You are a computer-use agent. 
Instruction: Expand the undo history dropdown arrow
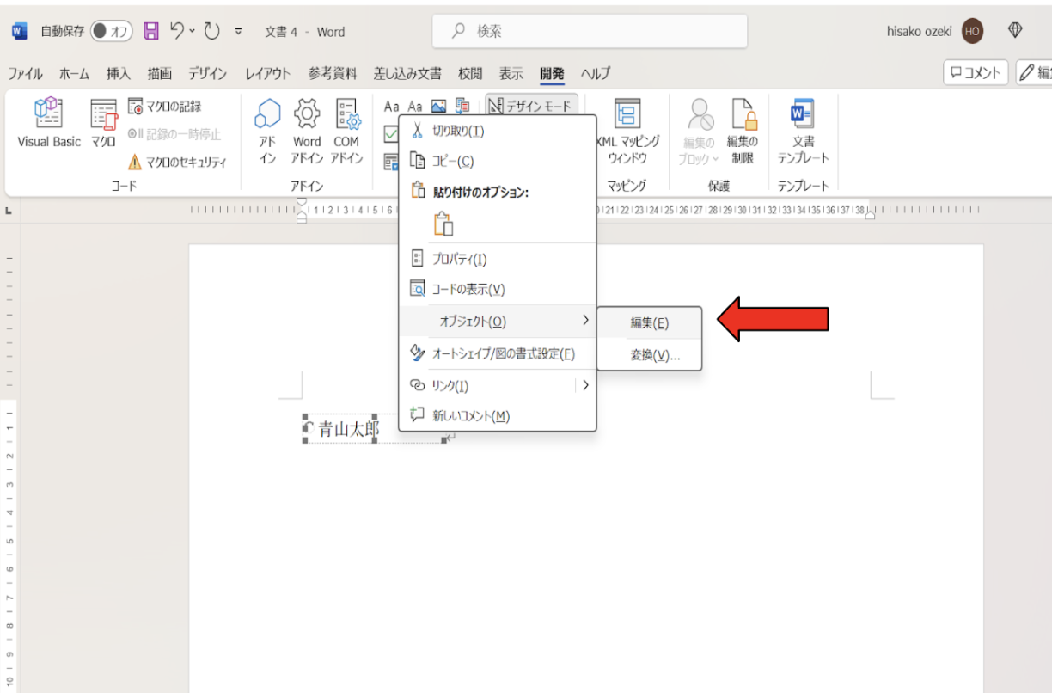193,32
